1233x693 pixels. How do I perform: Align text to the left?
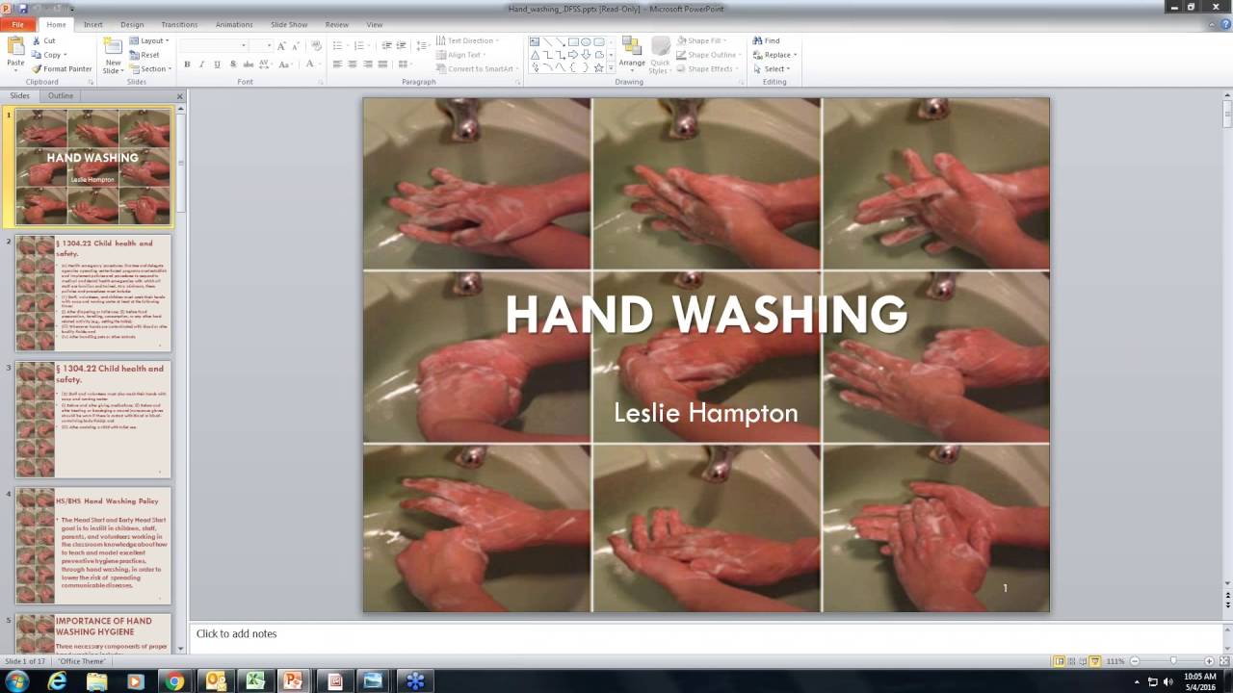click(x=338, y=64)
